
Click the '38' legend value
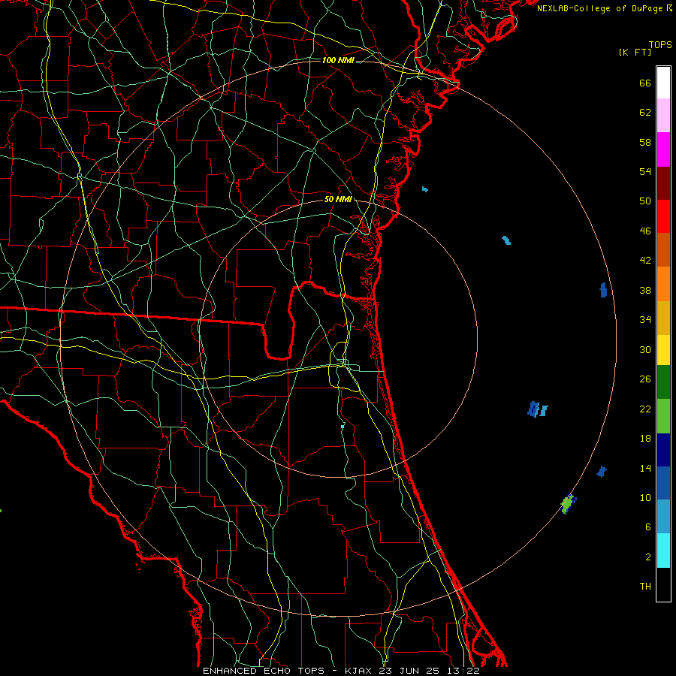point(645,290)
